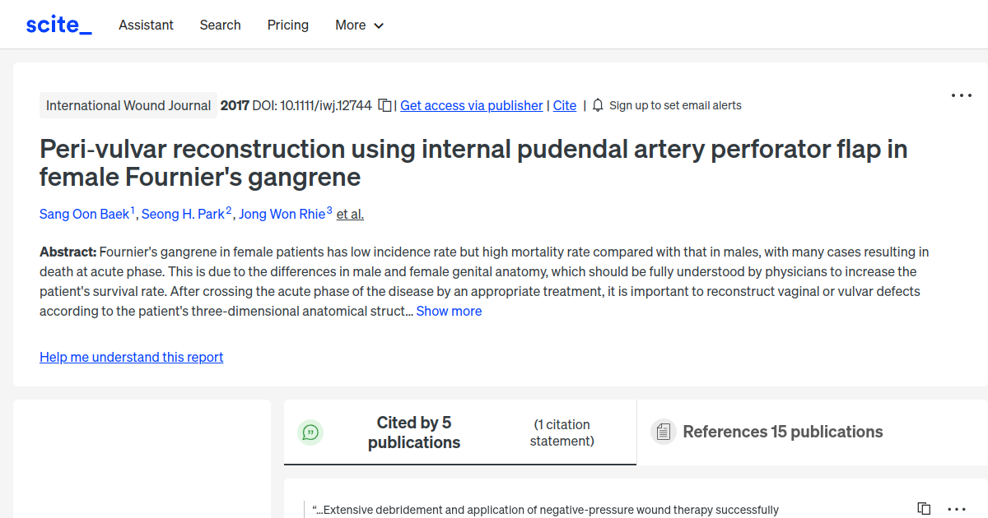Copy the DOI using the copy icon

(x=384, y=105)
